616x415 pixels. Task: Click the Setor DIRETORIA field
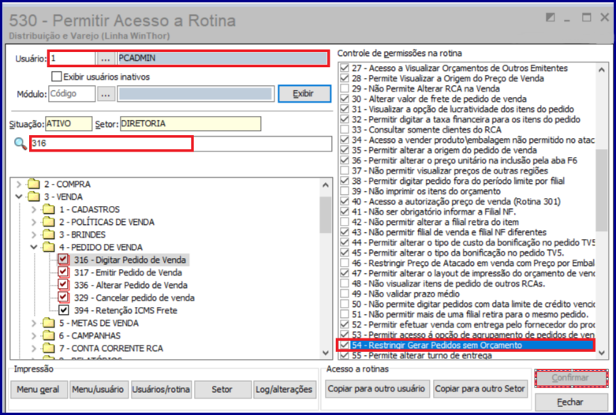190,124
